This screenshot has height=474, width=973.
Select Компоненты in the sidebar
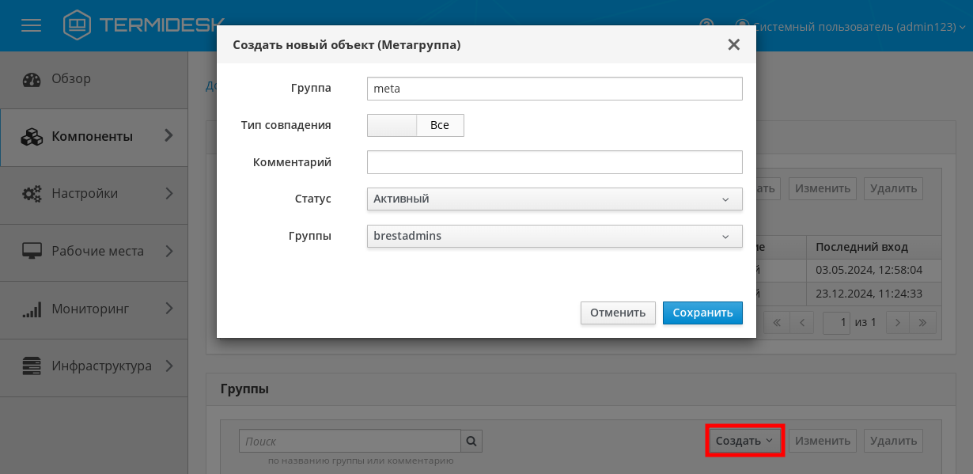pos(93,137)
